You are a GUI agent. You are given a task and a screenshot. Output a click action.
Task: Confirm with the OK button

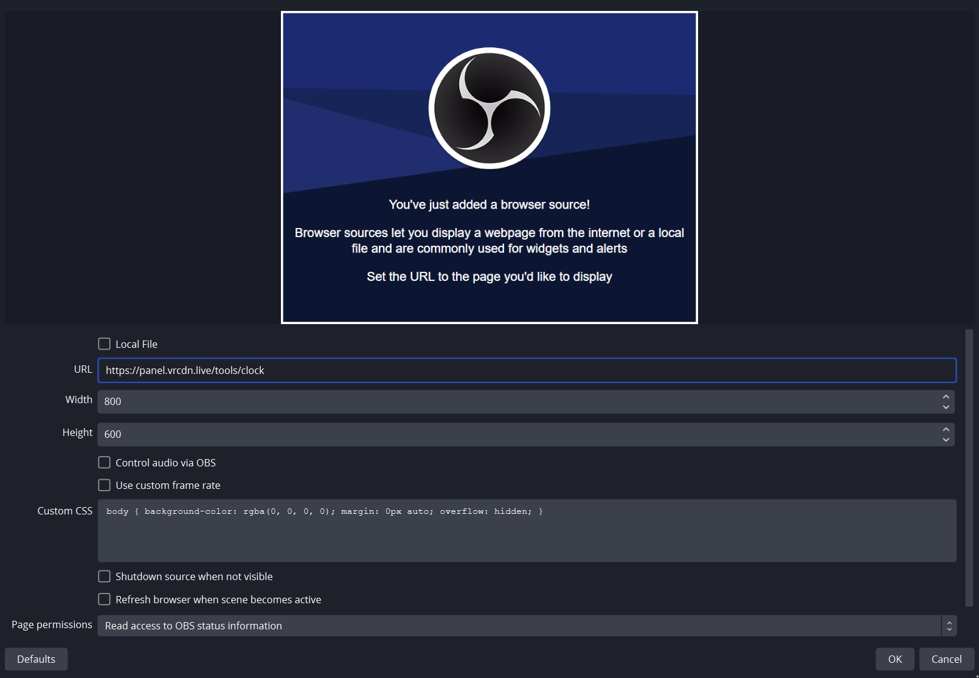895,659
